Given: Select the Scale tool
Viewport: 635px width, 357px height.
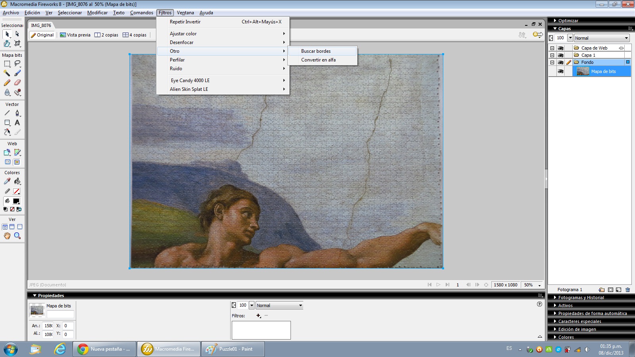Looking at the screenshot, I should tap(7, 44).
